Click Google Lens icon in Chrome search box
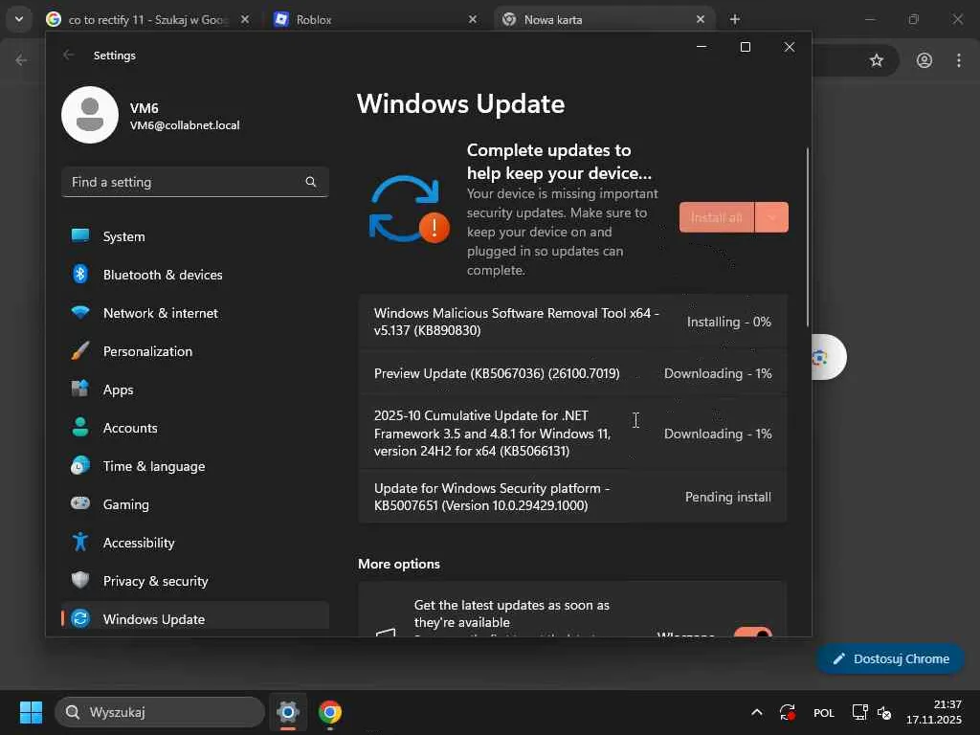This screenshot has width=980, height=735. click(x=820, y=358)
